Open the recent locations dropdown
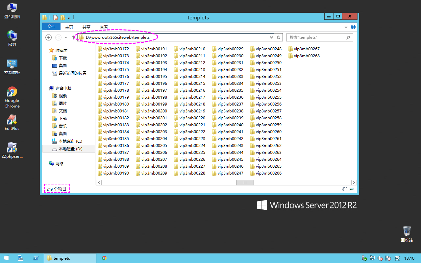The width and height of the screenshot is (421, 263). pos(66,37)
